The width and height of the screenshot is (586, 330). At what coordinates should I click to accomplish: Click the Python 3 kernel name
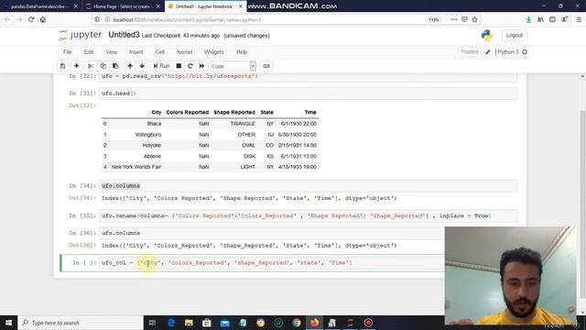[508, 52]
